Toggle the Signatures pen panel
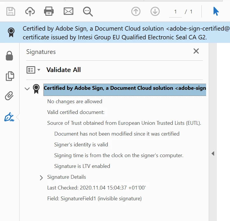The image size is (230, 221). 9,117
